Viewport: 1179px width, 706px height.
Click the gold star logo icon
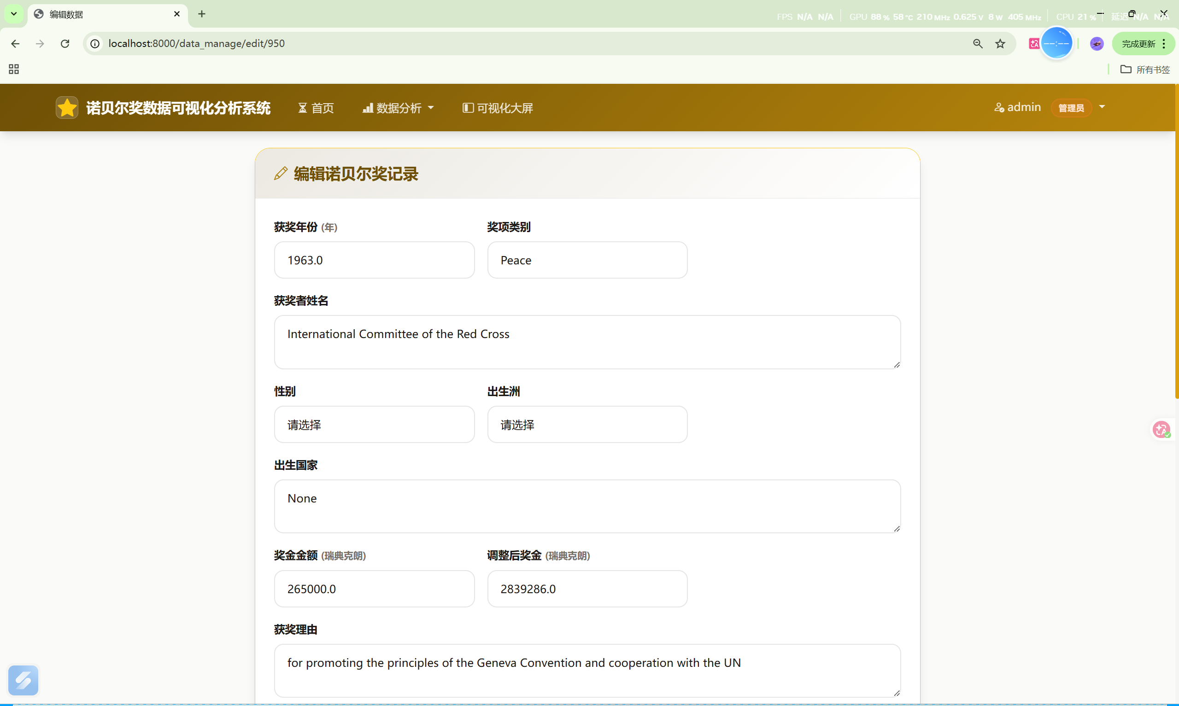click(67, 107)
